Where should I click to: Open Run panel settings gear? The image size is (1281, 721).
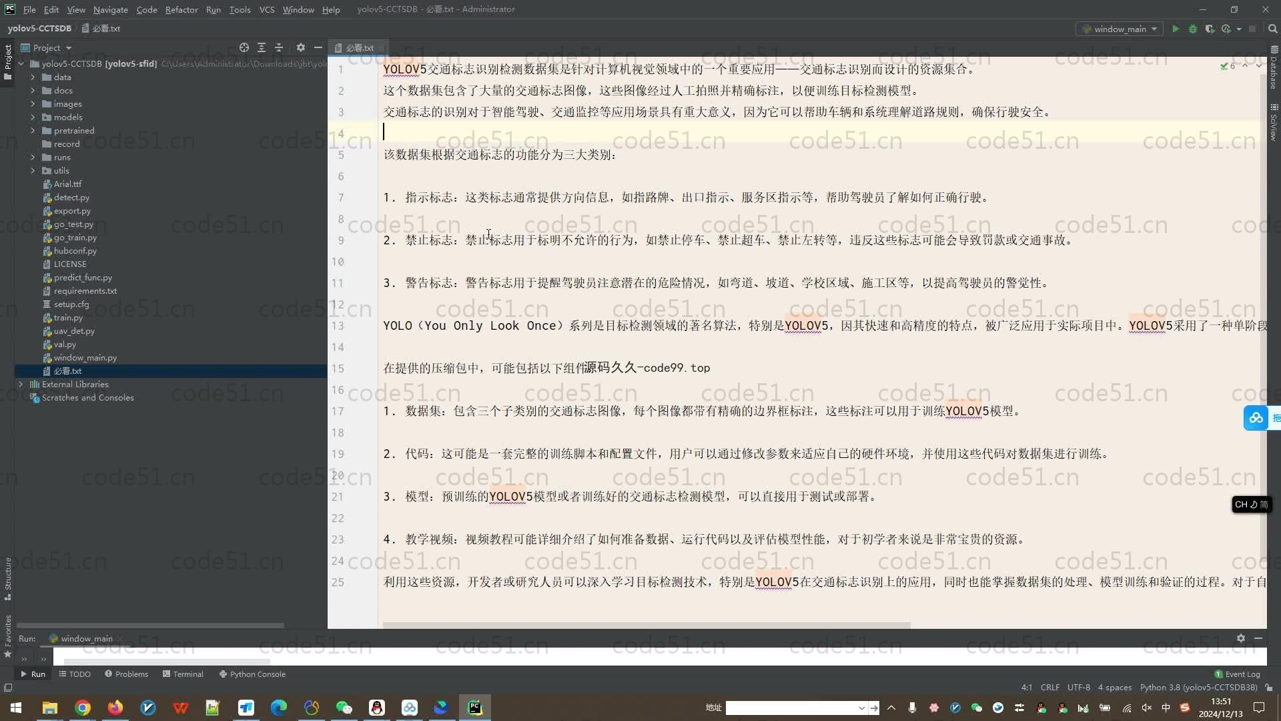[x=1240, y=638]
